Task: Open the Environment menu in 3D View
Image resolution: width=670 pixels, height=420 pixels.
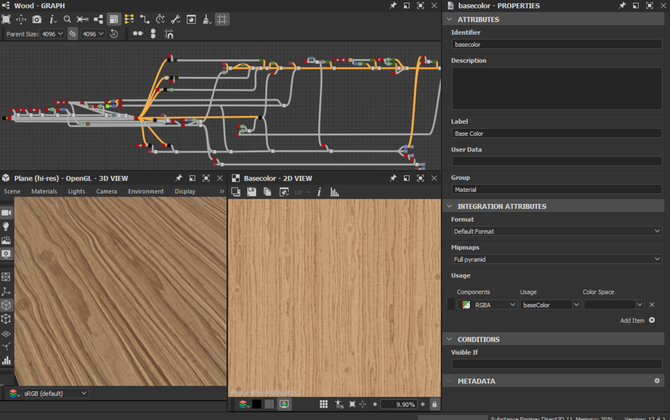Action: pyautogui.click(x=146, y=191)
